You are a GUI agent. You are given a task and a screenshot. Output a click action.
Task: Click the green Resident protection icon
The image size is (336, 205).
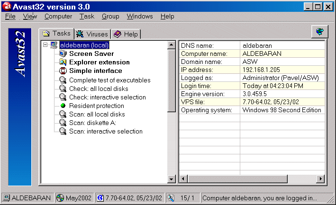[x=63, y=106]
